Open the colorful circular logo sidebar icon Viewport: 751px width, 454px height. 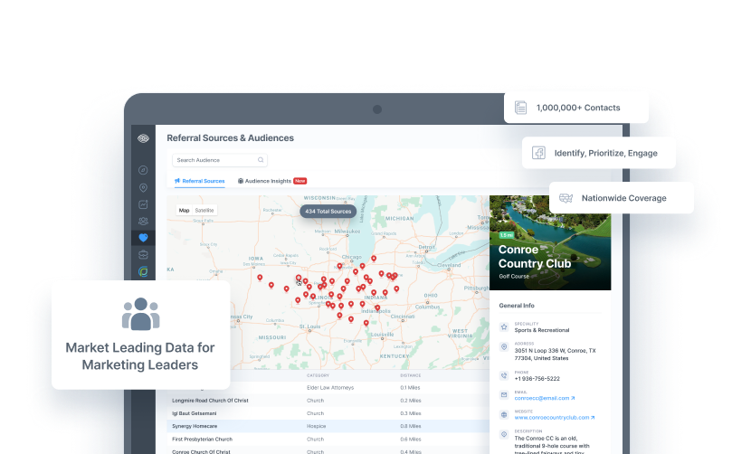[x=143, y=271]
